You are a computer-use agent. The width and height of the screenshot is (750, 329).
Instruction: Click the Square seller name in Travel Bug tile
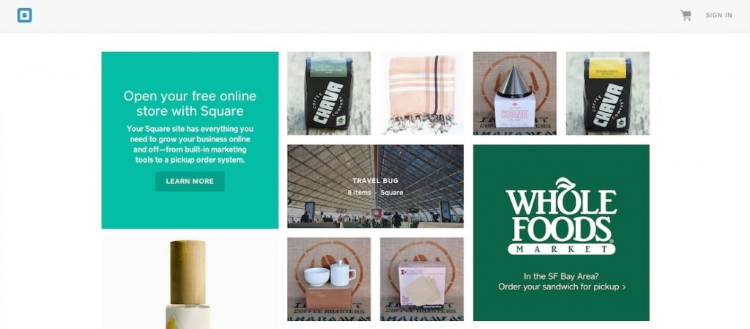(392, 192)
